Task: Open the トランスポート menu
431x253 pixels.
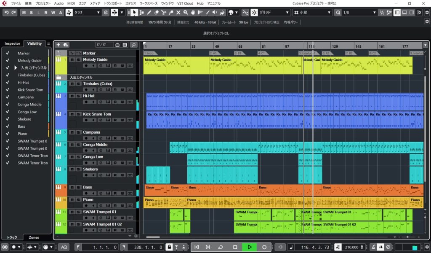Action: 113,3
